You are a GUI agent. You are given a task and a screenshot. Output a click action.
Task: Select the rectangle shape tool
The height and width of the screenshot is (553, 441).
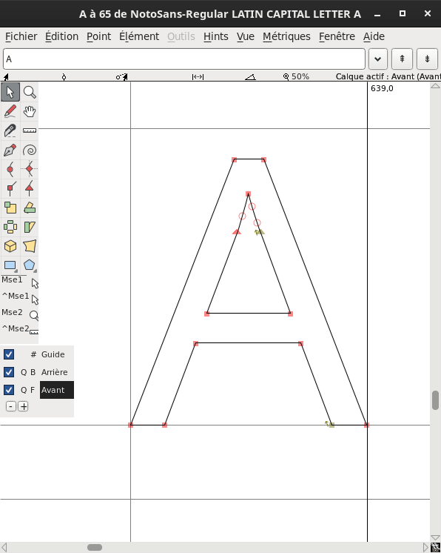coord(10,265)
